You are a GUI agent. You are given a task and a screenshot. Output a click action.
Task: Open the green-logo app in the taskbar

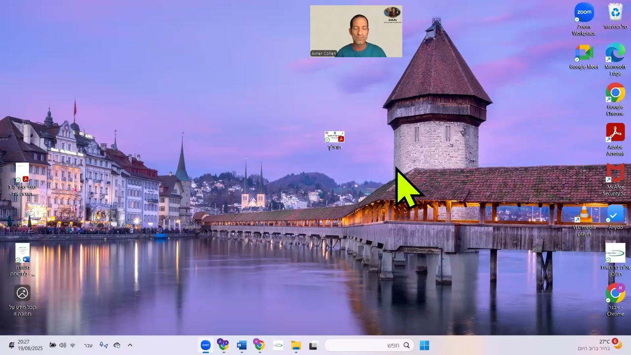click(278, 345)
